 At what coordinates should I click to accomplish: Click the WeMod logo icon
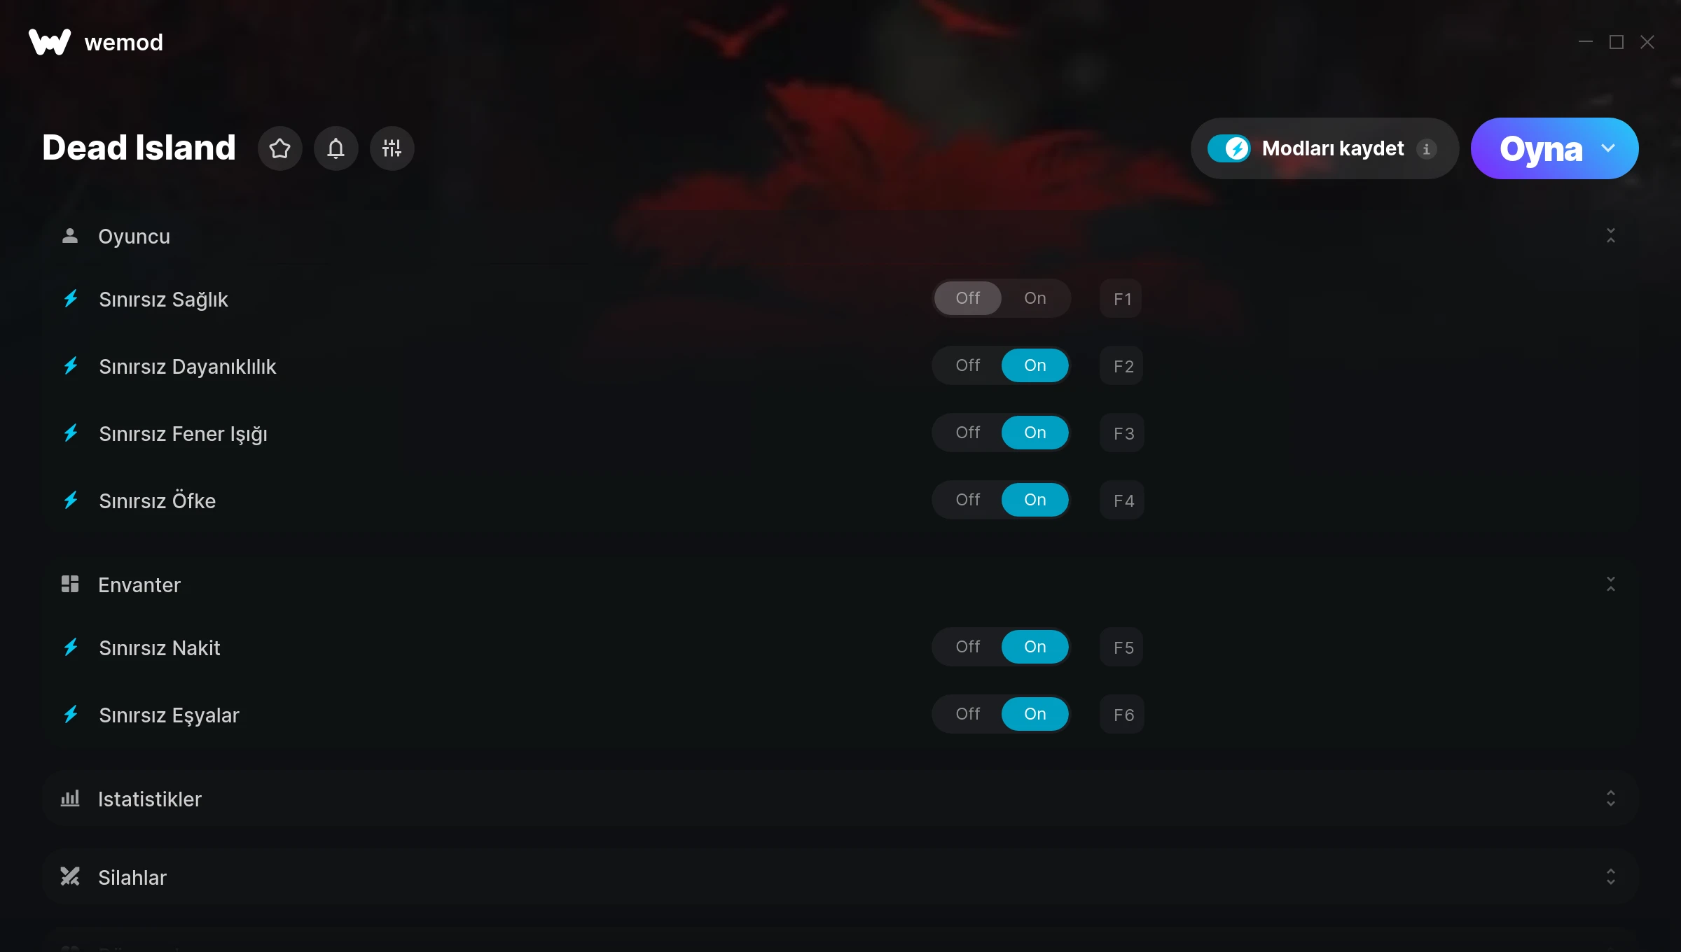click(x=50, y=42)
